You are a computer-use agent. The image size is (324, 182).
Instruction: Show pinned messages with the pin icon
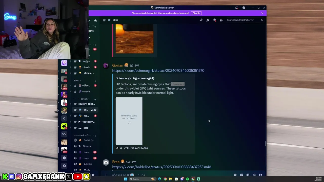[x=214, y=20]
